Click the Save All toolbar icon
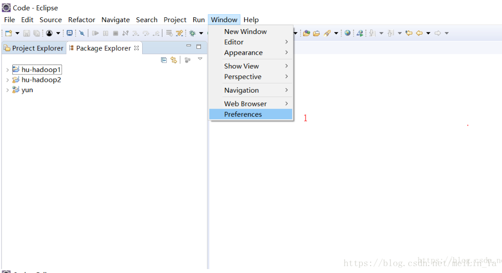Viewport: 502px width, 273px height. pyautogui.click(x=37, y=33)
